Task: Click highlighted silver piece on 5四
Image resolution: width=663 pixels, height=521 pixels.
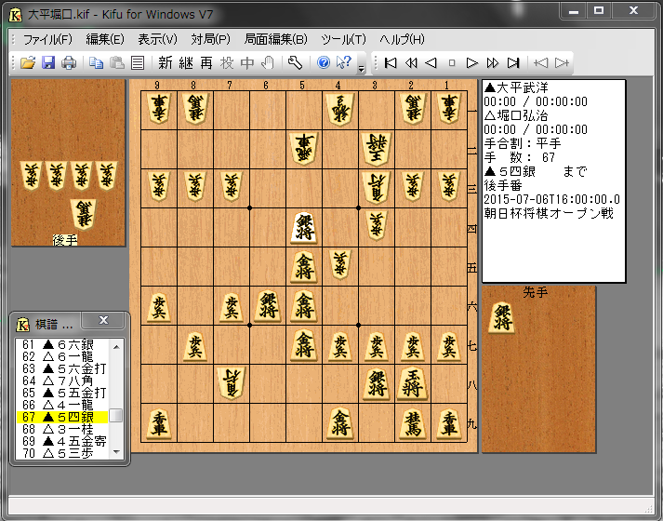Action: (x=304, y=228)
